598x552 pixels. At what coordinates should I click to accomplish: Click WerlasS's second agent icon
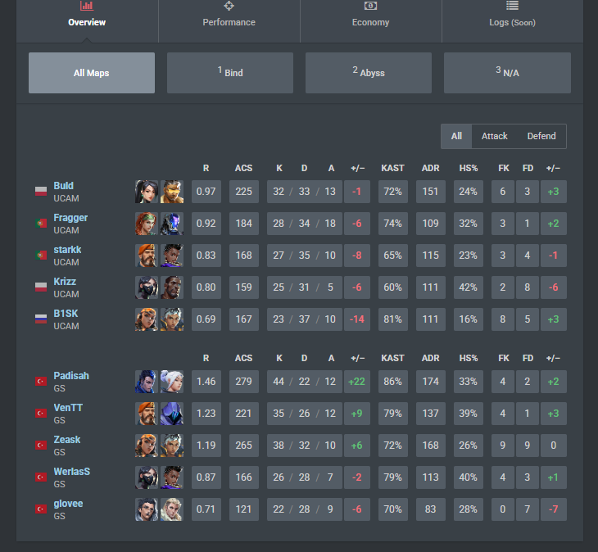click(172, 477)
